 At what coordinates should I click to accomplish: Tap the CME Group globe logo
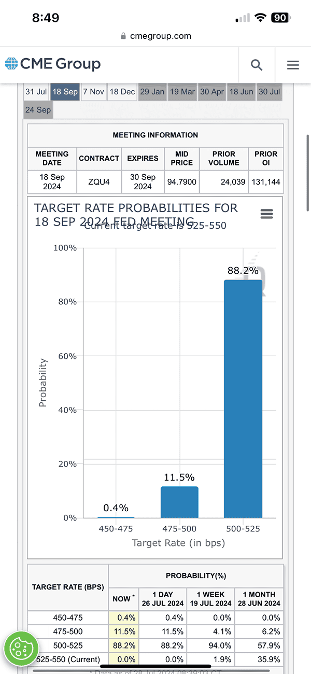click(x=11, y=64)
